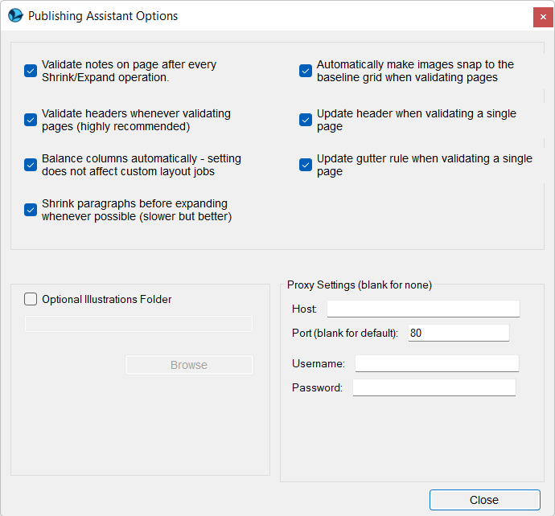555x516 pixels.
Task: Select the proxy Password field
Action: [434, 388]
